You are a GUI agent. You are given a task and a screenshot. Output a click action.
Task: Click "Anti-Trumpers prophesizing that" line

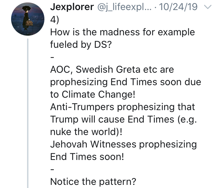[122, 107]
